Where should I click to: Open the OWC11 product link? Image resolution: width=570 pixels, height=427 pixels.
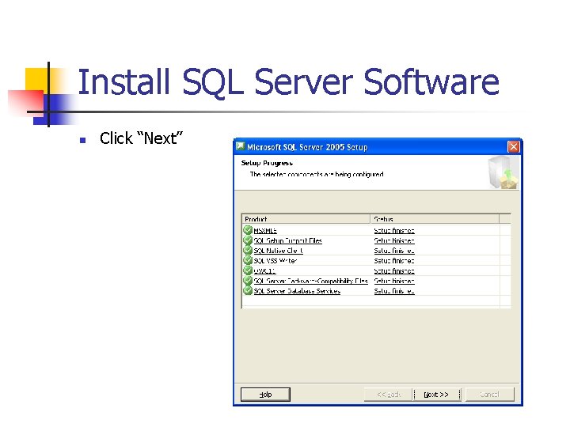[264, 271]
